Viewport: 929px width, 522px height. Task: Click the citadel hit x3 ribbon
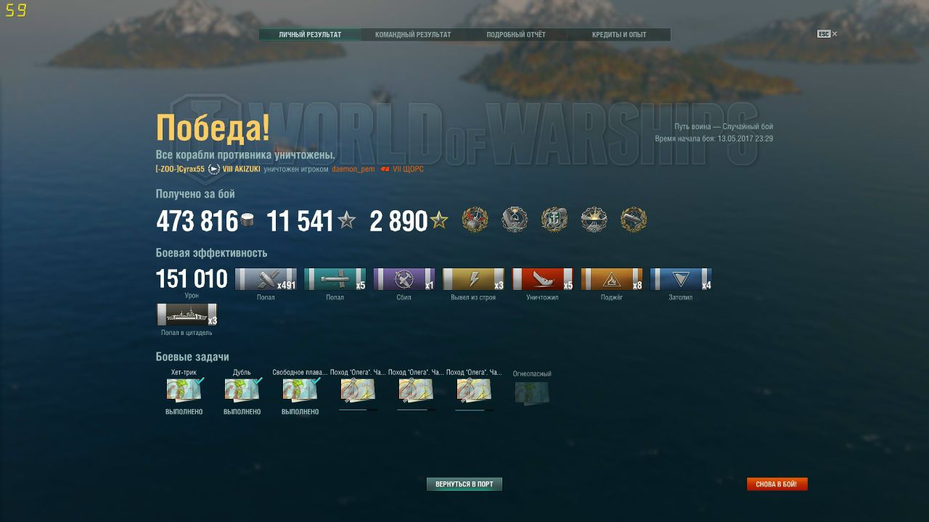pyautogui.click(x=187, y=315)
